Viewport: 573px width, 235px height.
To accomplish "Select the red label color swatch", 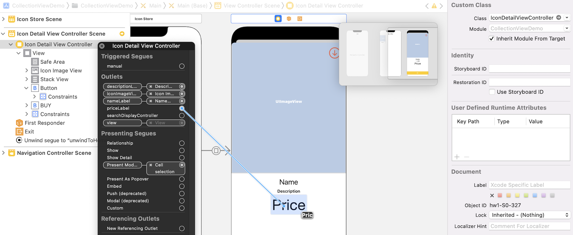I will pyautogui.click(x=500, y=195).
